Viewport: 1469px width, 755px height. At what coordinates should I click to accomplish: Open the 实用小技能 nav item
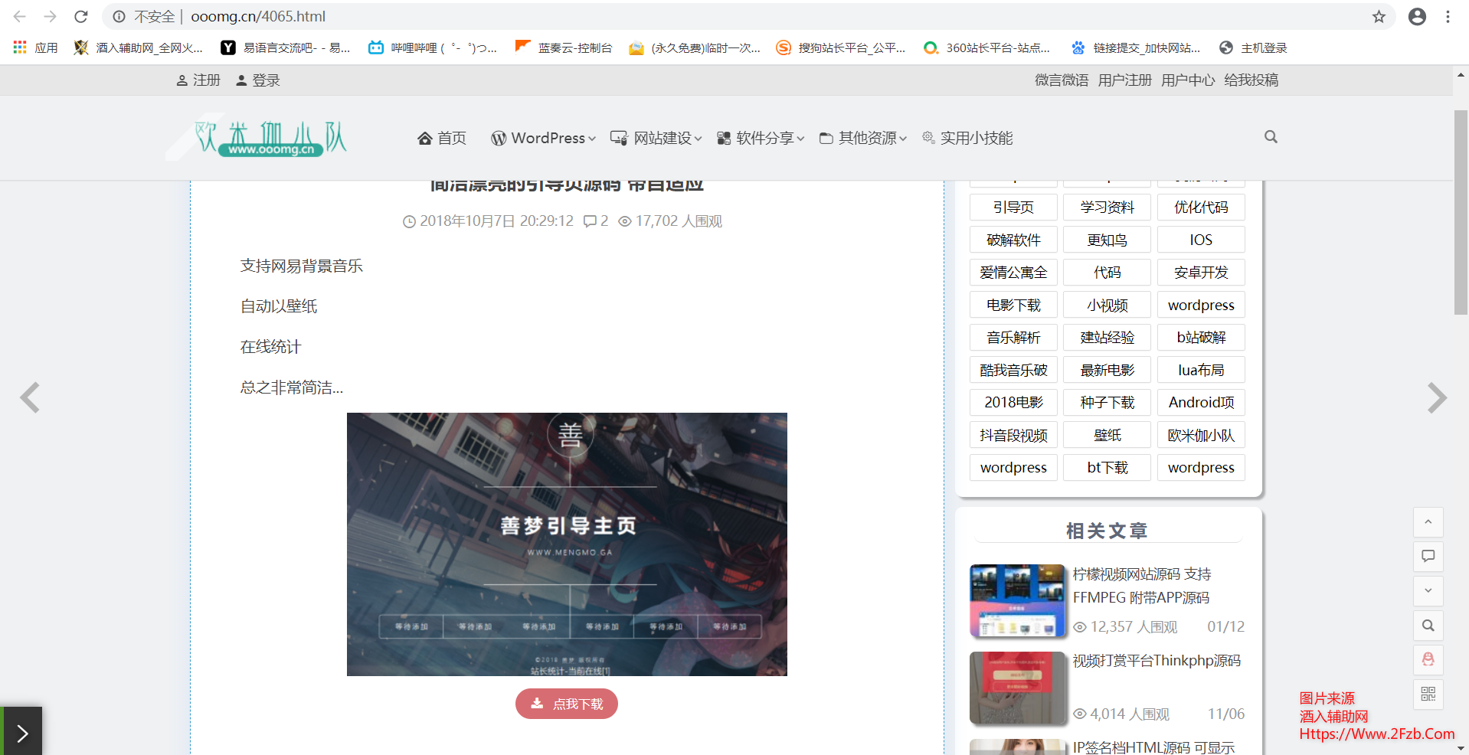click(x=967, y=138)
